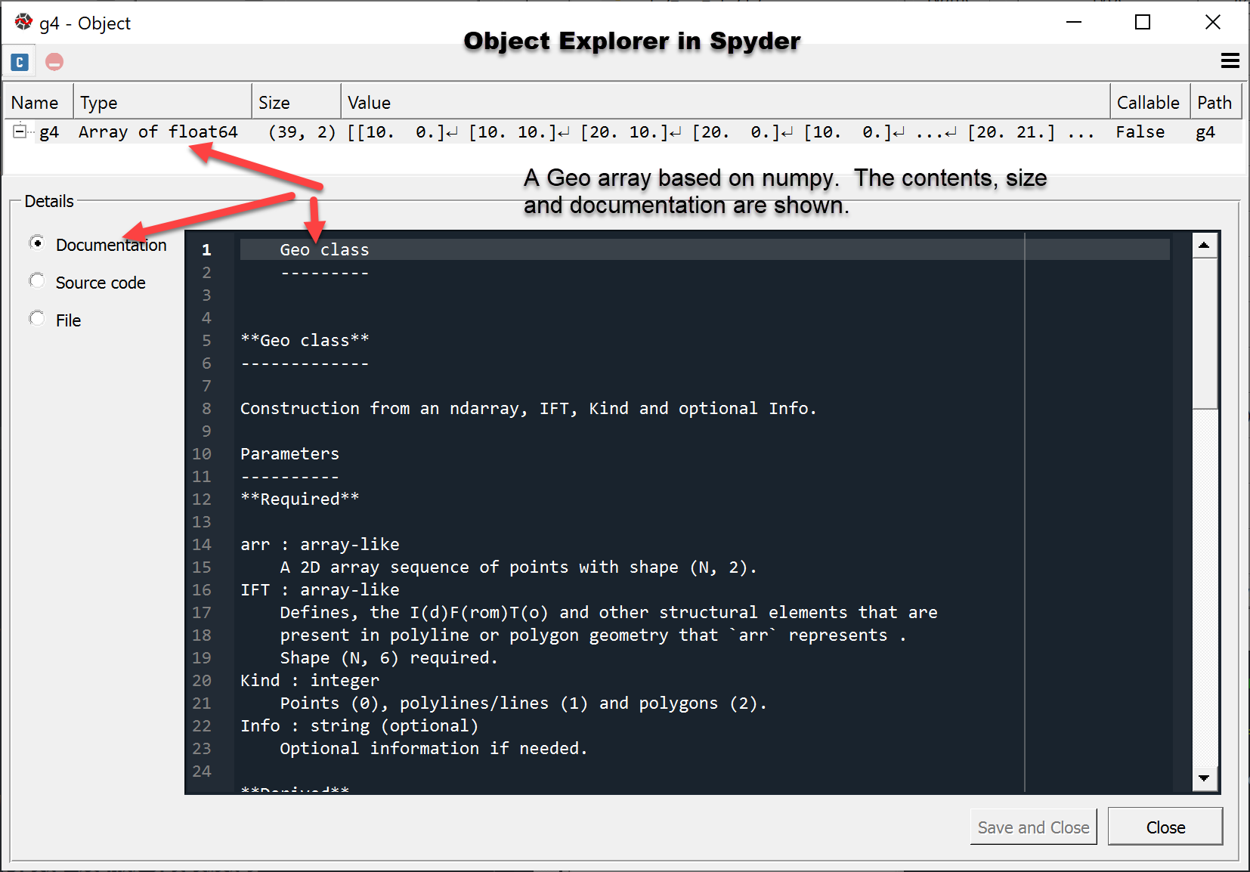The width and height of the screenshot is (1250, 872).
Task: Click the Close button
Action: 1165,827
